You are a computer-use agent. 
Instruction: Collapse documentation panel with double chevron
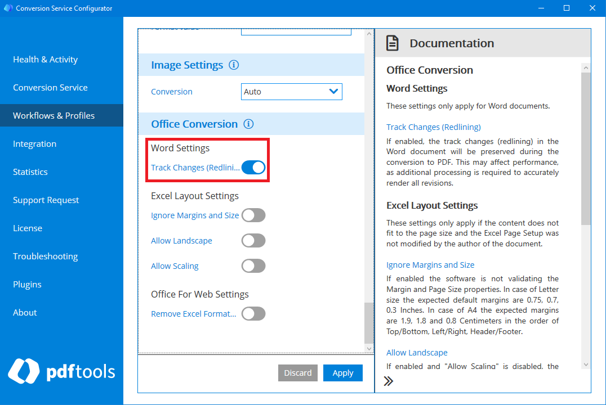coord(389,381)
